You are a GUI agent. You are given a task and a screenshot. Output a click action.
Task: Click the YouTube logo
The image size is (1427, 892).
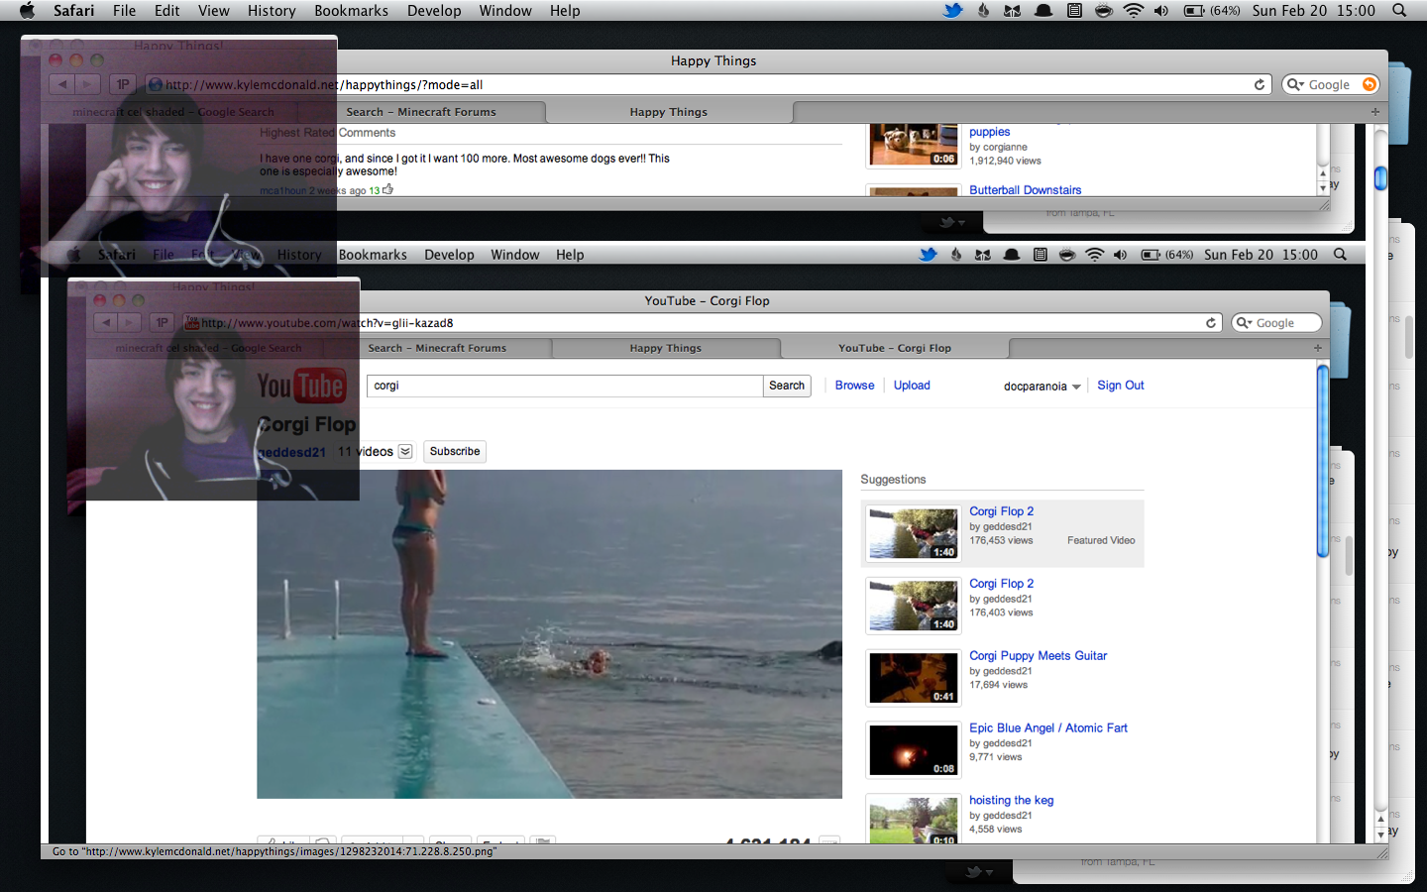coord(301,387)
